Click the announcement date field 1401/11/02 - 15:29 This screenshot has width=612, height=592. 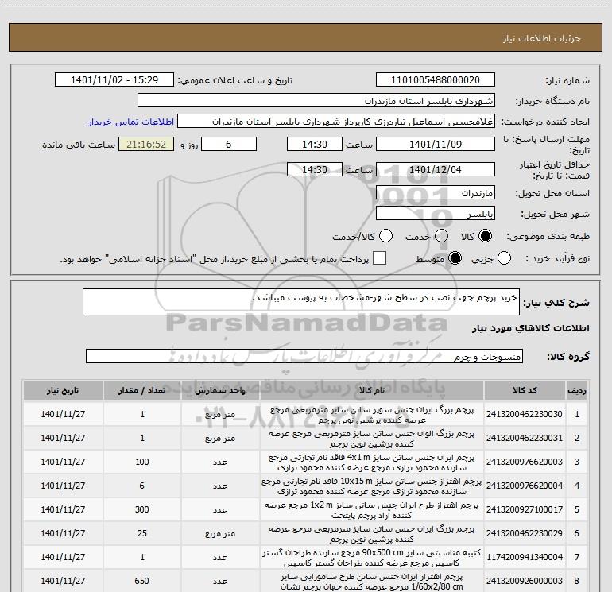coord(114,80)
